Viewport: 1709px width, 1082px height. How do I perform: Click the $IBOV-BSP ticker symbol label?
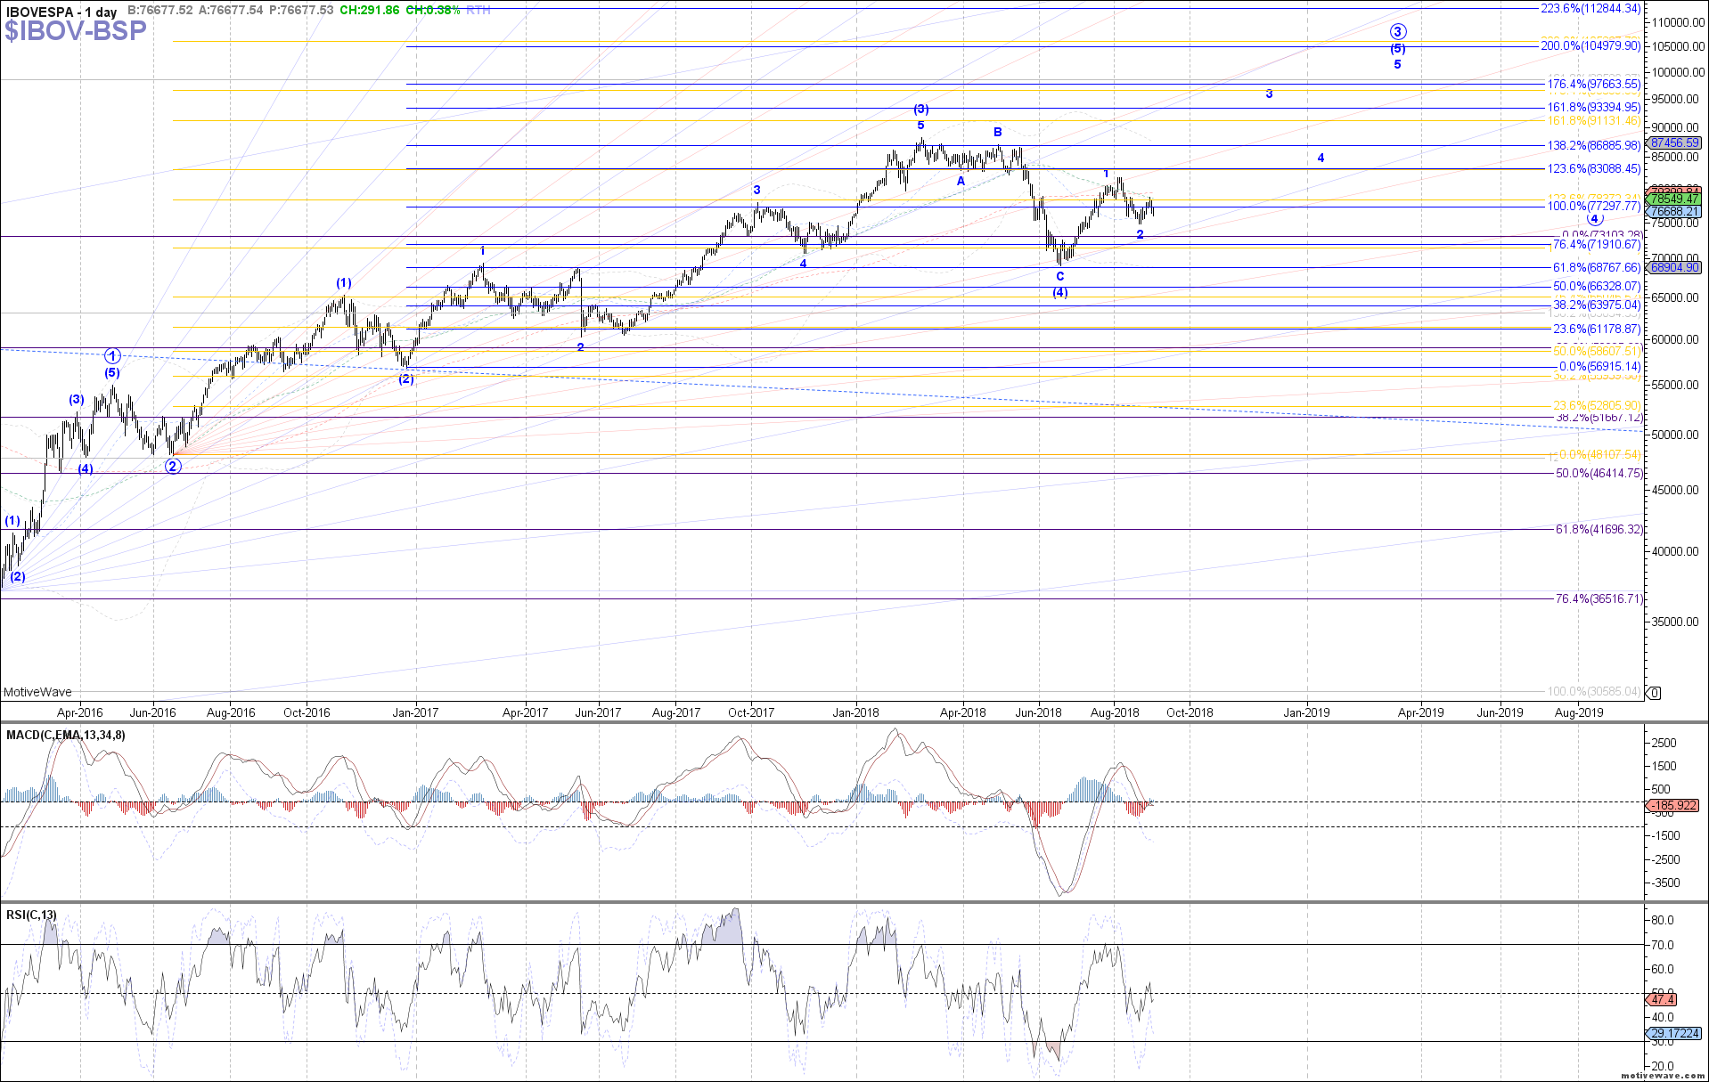pyautogui.click(x=75, y=31)
